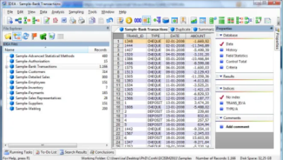Open the To-Do List tab

coord(46,152)
